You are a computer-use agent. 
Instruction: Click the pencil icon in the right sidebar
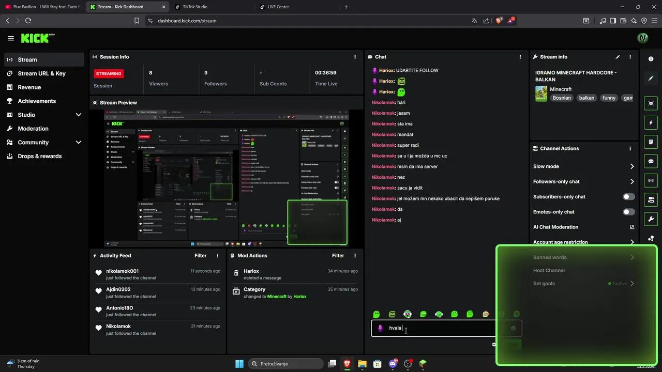[x=651, y=78]
